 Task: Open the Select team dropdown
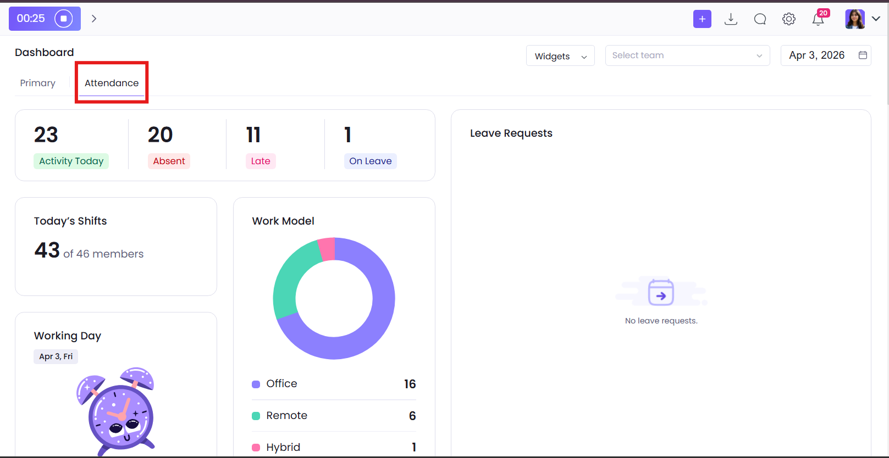[x=687, y=55]
